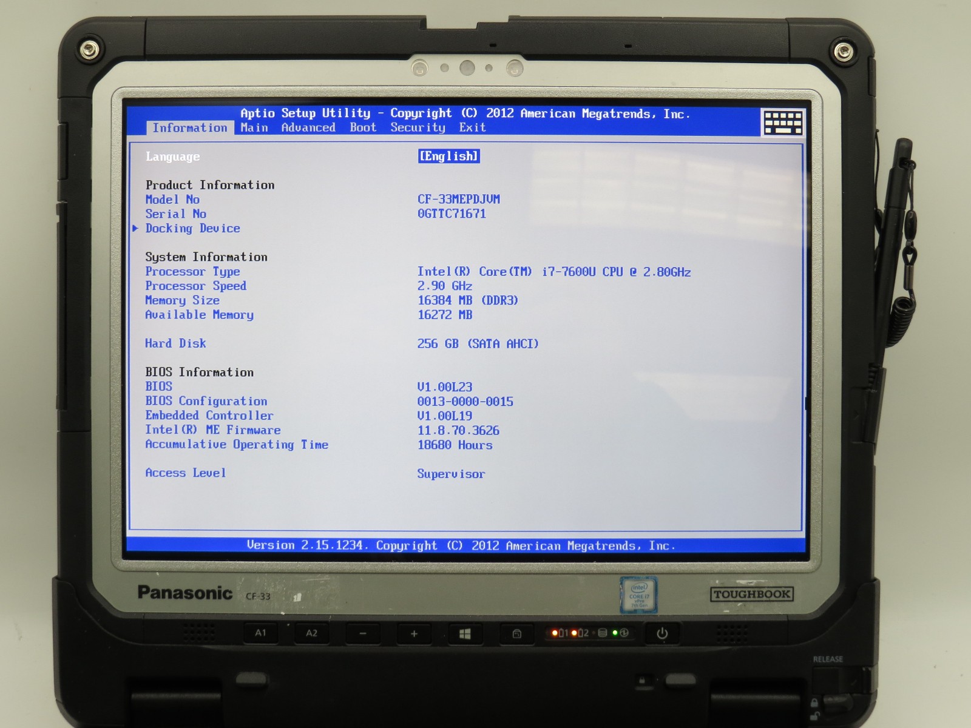Tap the power hardware button

pos(662,633)
